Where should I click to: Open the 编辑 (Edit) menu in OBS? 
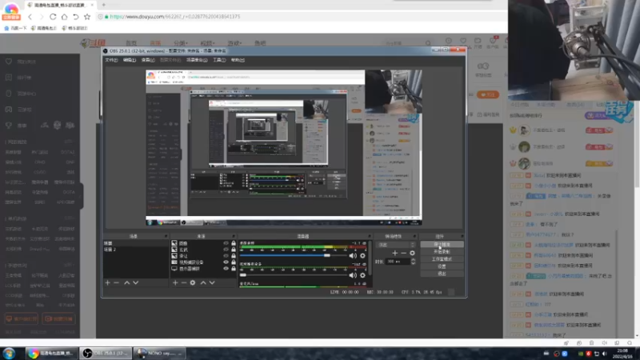(x=130, y=60)
